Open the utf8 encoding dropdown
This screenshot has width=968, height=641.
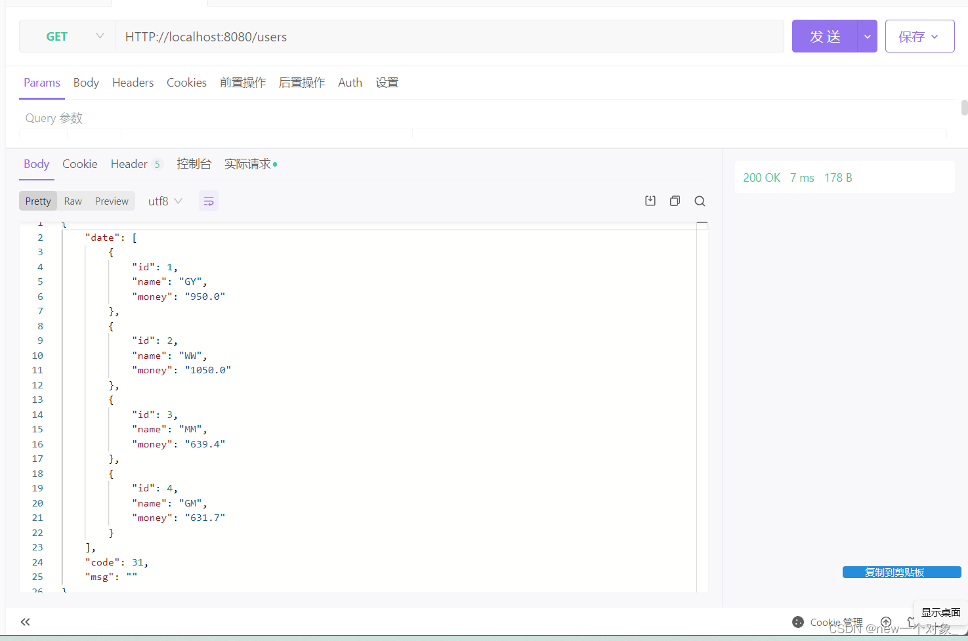pyautogui.click(x=165, y=201)
